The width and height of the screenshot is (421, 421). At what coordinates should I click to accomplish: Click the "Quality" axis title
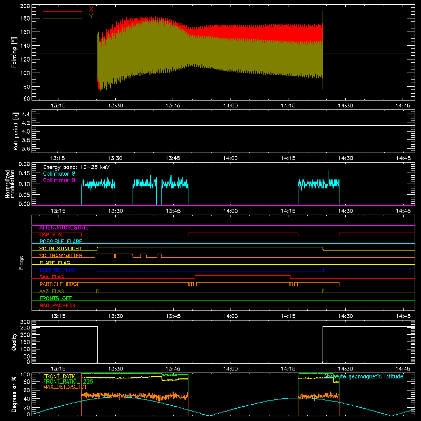14,342
